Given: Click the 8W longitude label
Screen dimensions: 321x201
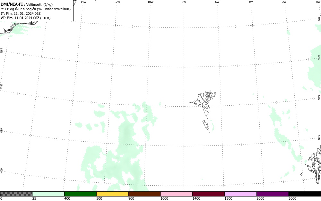Looking at the screenshot, I should [184, 2].
